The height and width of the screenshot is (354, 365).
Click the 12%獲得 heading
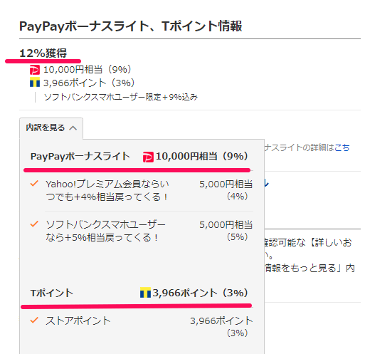[43, 53]
